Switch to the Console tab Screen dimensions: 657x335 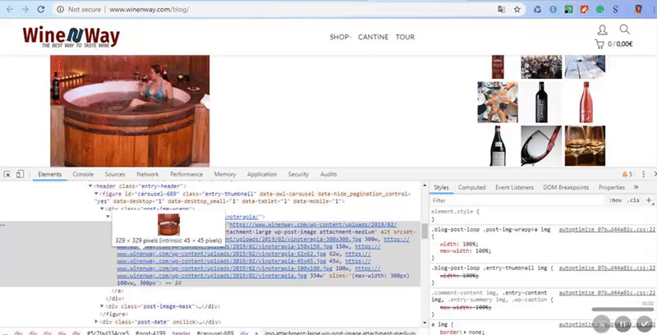[x=83, y=174]
